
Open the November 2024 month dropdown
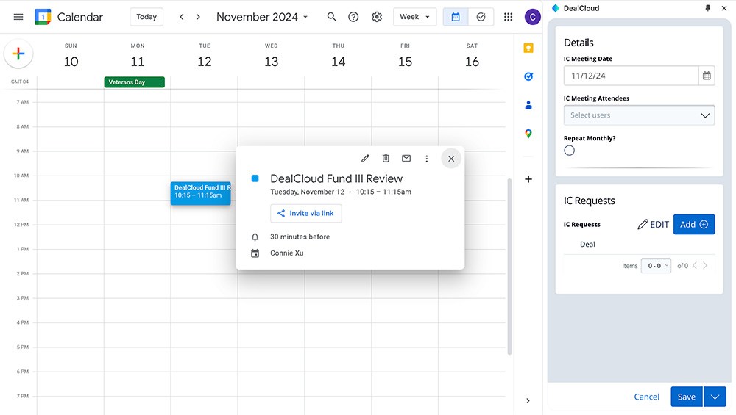click(x=262, y=17)
